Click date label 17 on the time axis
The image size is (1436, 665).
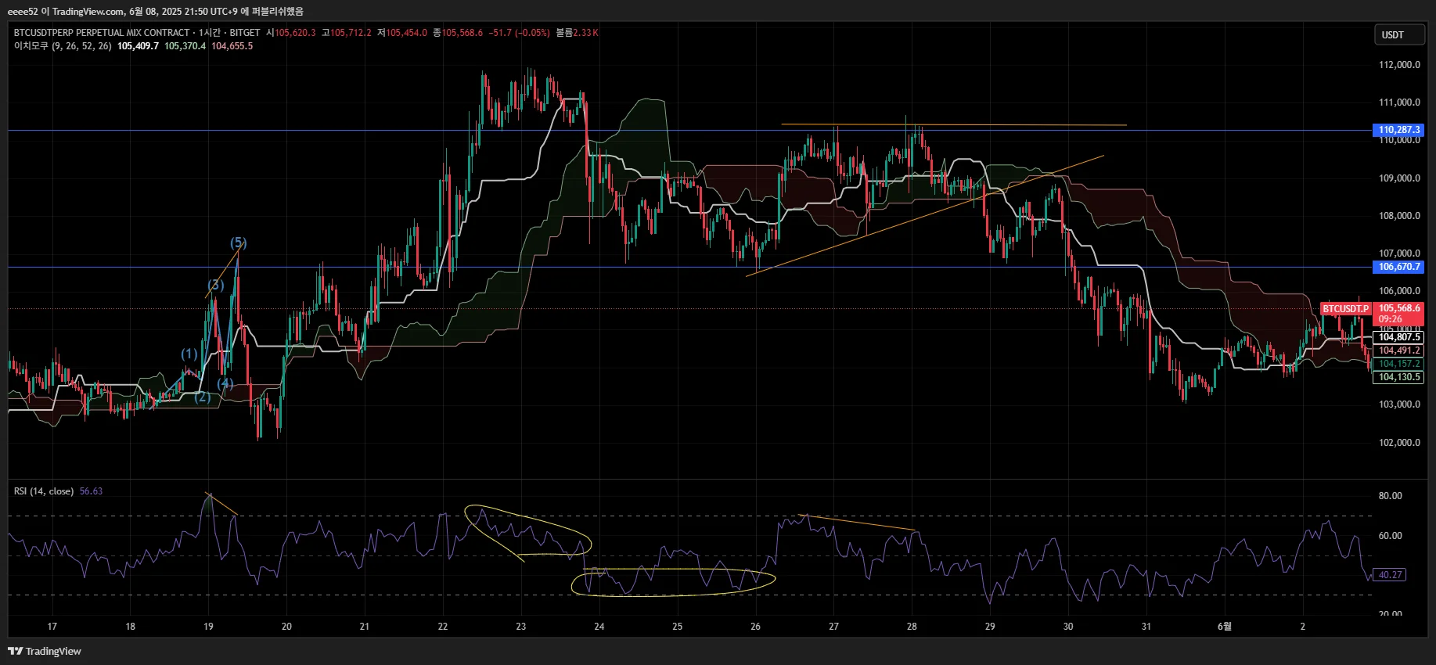pos(52,627)
